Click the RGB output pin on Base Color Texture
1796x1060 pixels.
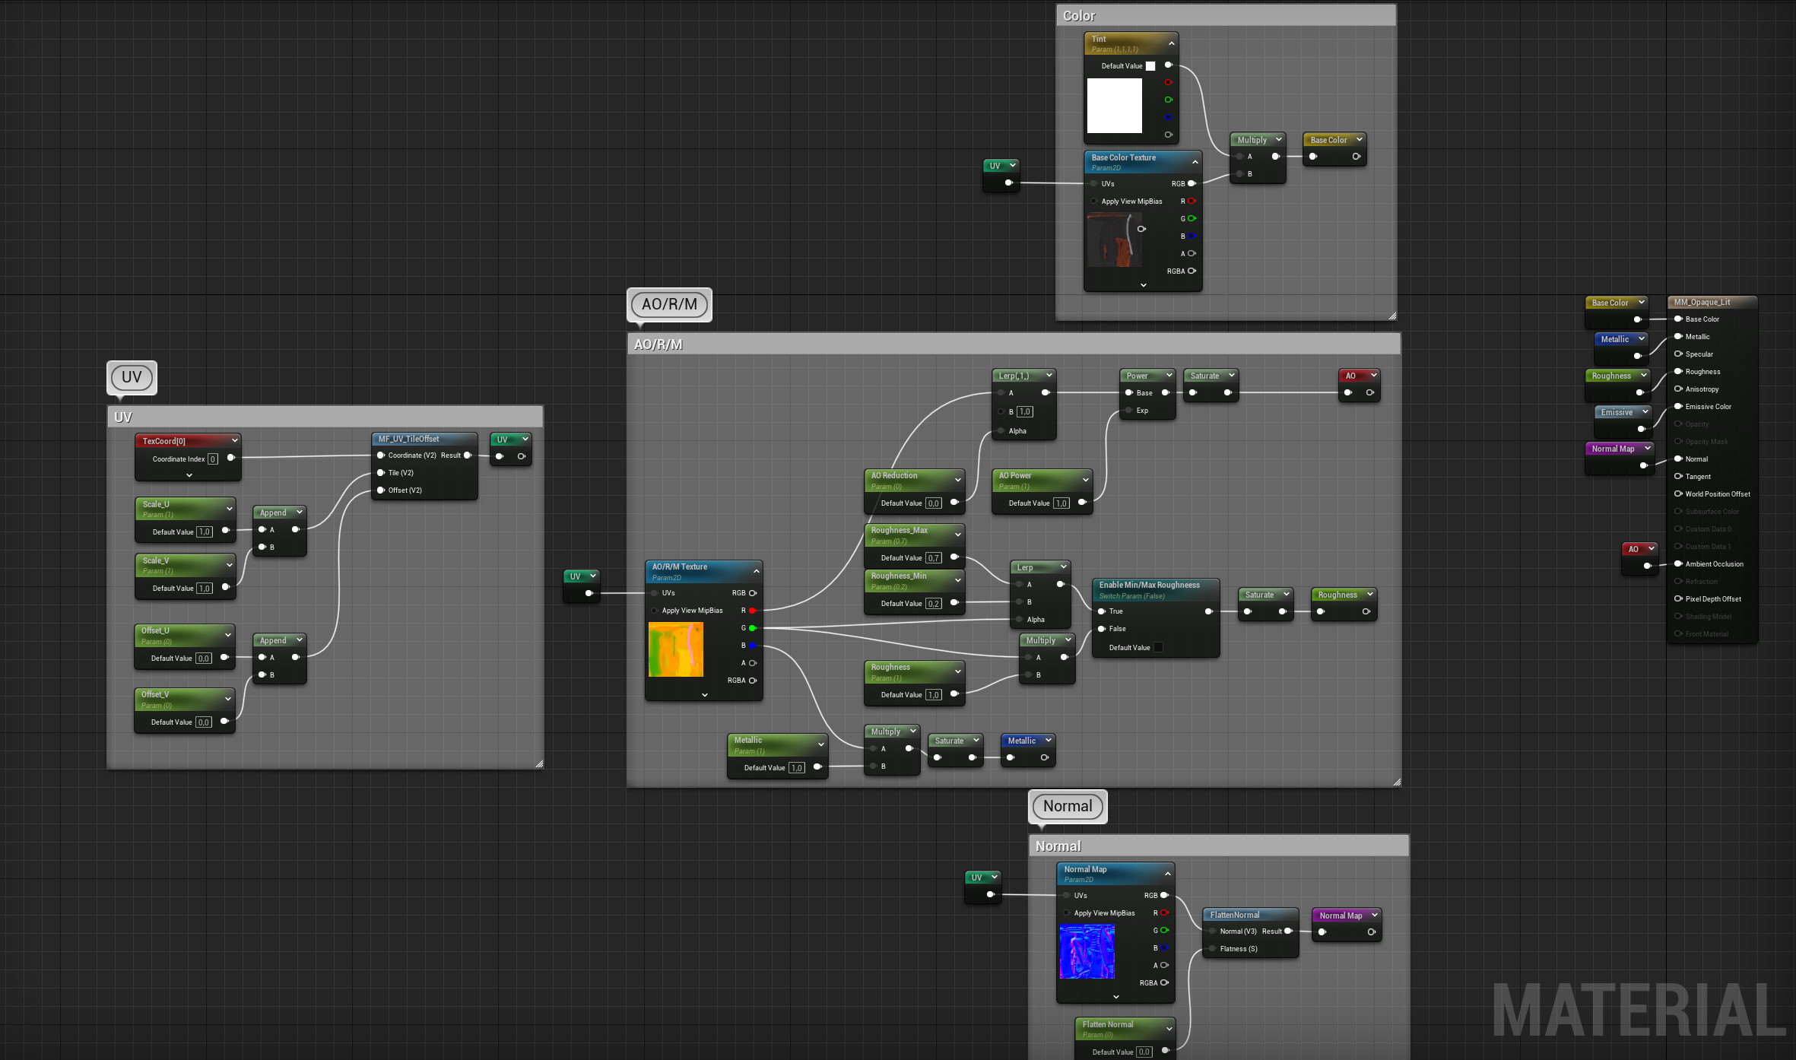(x=1192, y=184)
